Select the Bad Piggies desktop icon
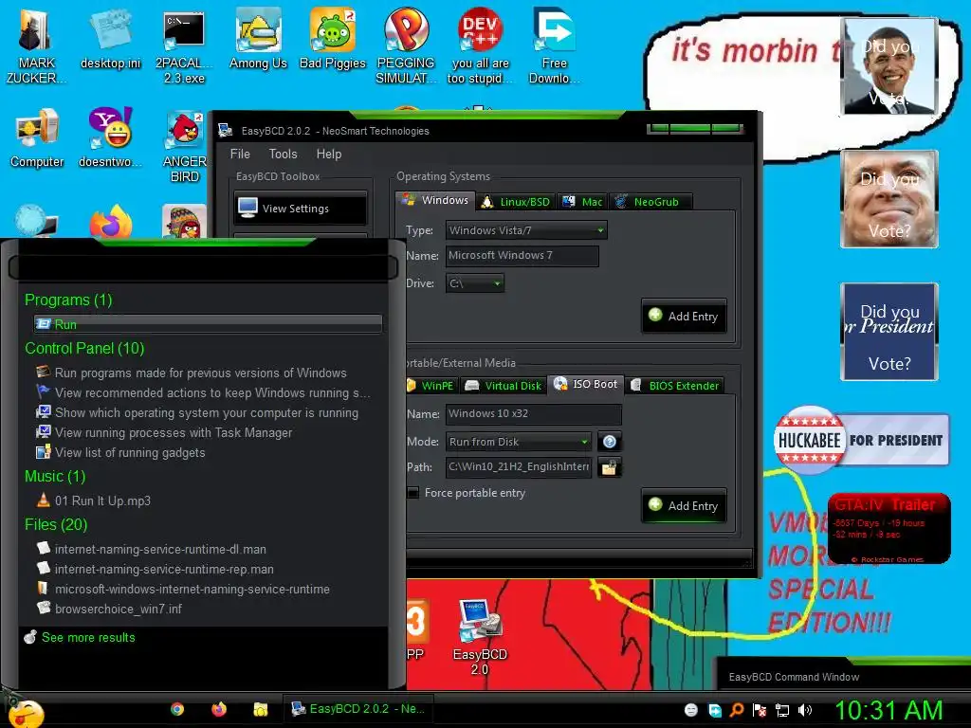This screenshot has width=971, height=728. tap(333, 38)
